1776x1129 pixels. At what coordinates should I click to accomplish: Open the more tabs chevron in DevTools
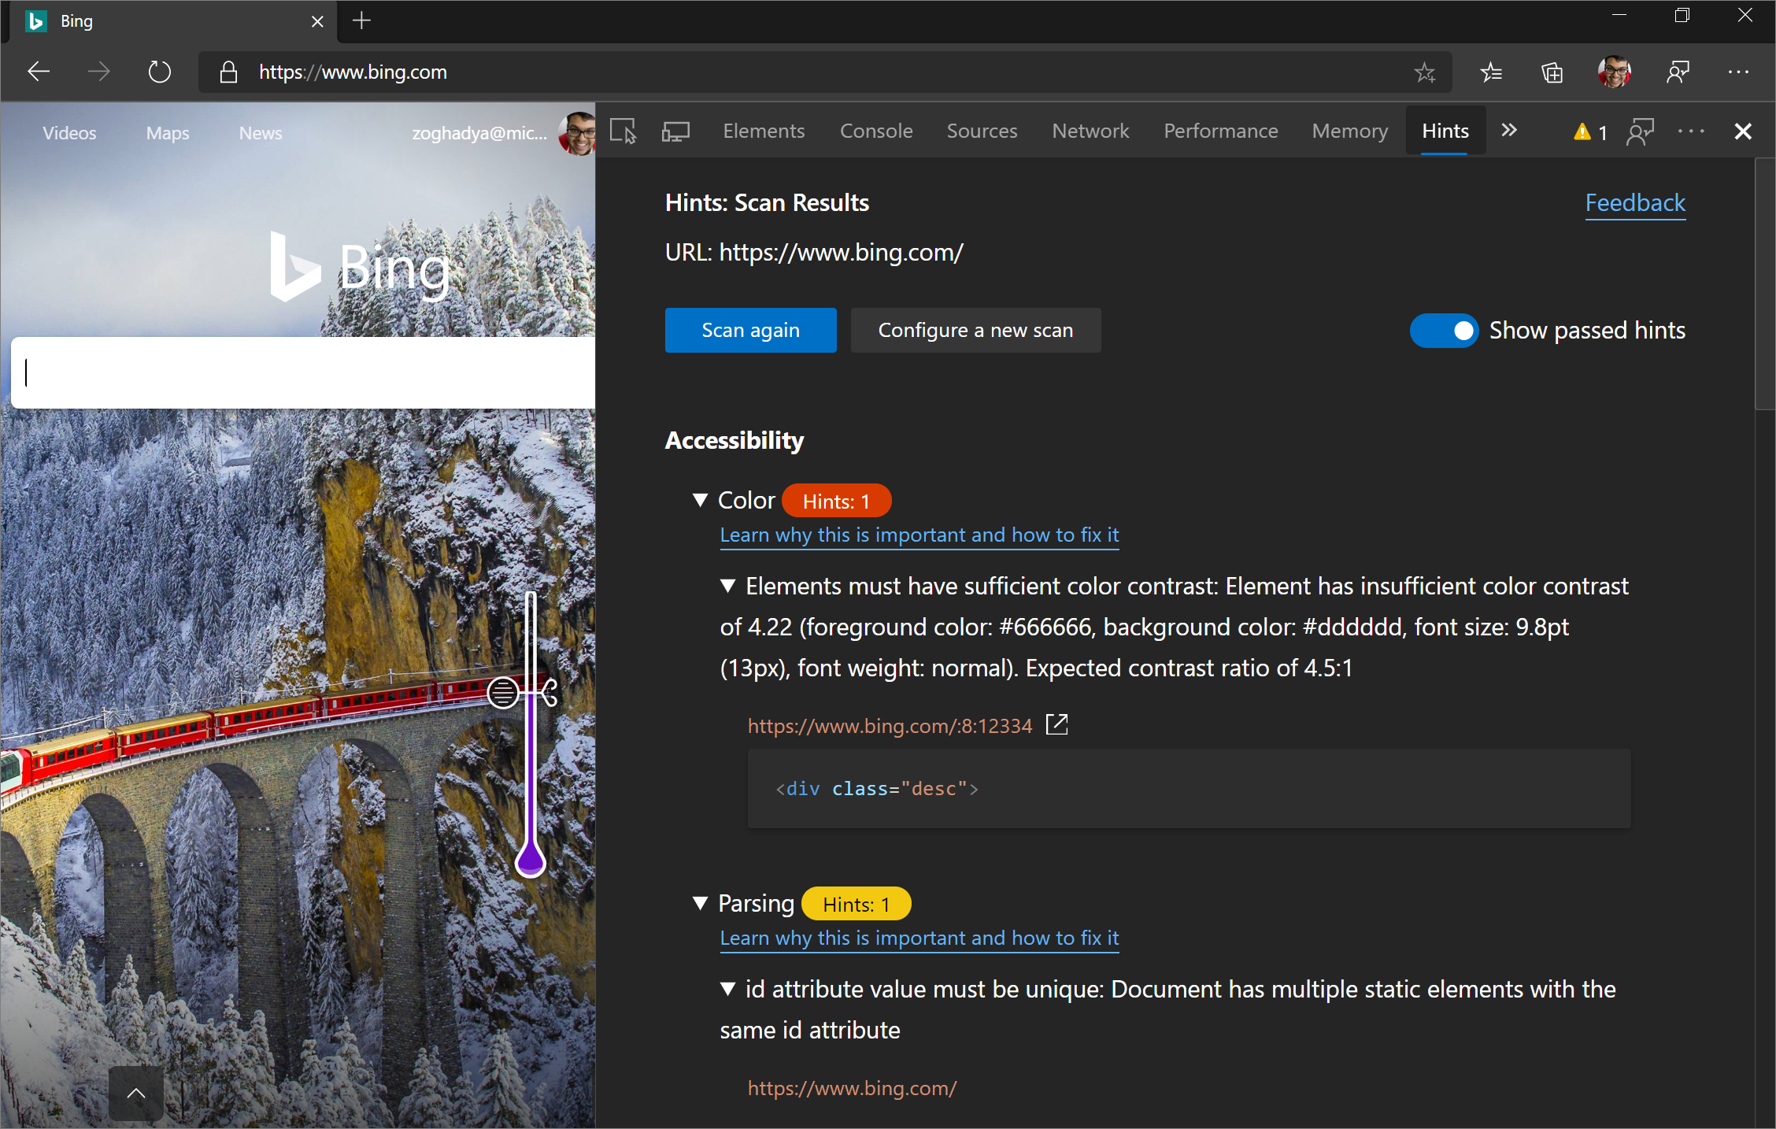(x=1509, y=131)
